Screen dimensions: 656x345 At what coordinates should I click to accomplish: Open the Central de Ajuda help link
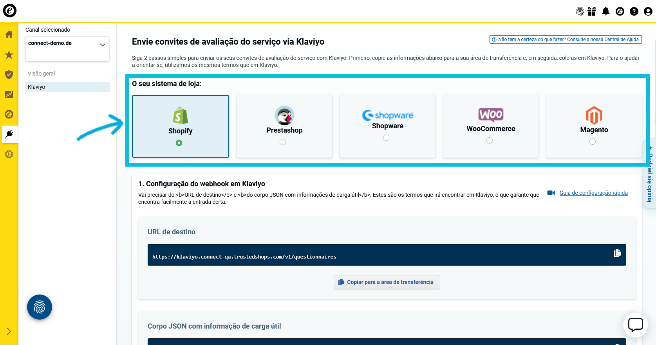click(x=566, y=40)
